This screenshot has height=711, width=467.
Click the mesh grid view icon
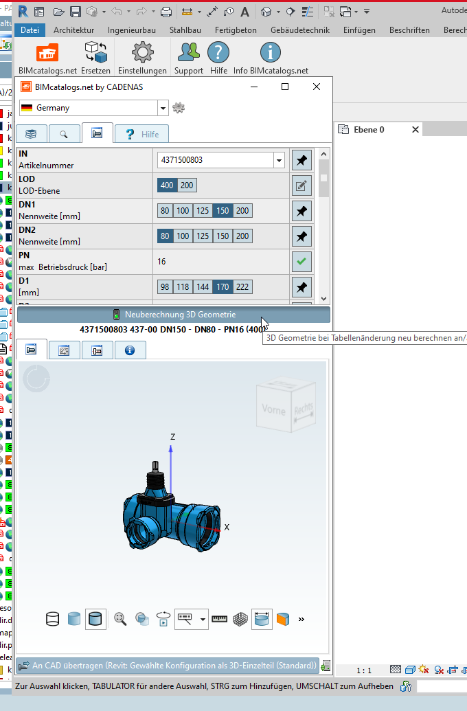(240, 619)
